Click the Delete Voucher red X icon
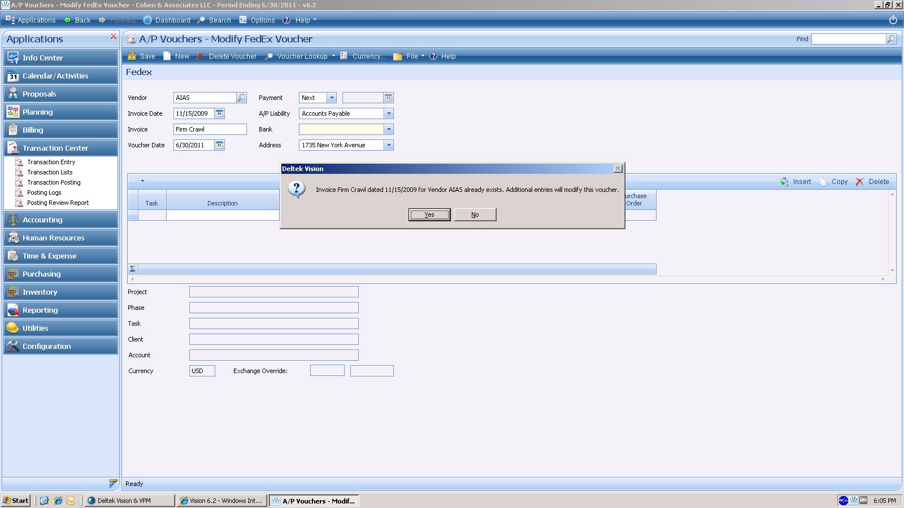The image size is (904, 508). click(x=200, y=56)
